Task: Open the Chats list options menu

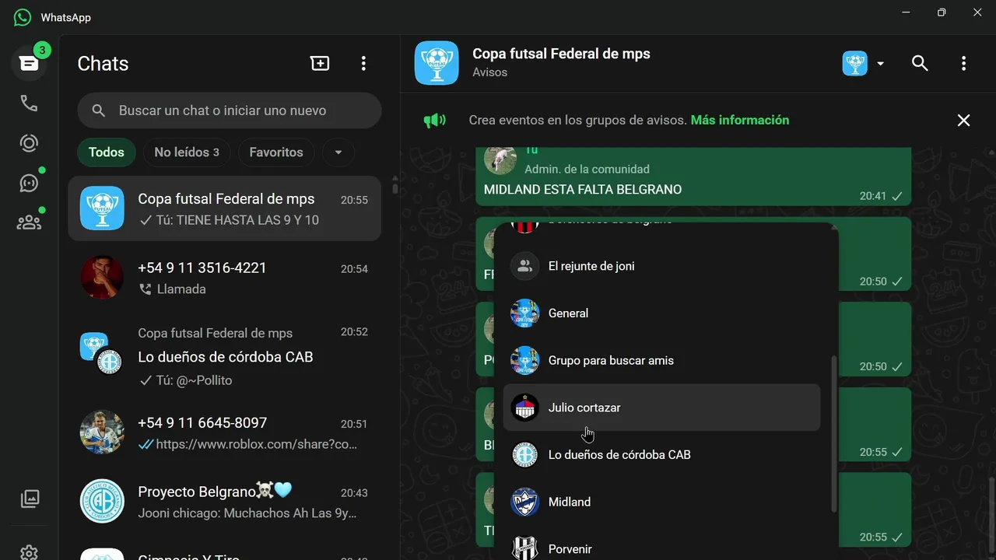Action: tap(363, 64)
